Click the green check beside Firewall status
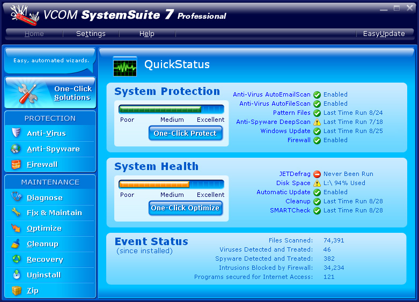This screenshot has height=302, width=419. [317, 141]
